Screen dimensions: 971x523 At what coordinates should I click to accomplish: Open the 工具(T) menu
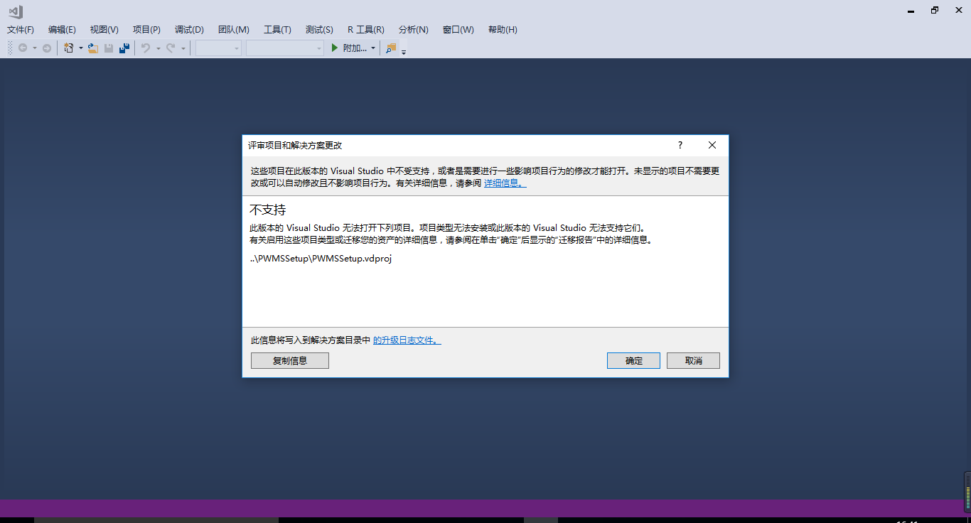[x=277, y=30]
